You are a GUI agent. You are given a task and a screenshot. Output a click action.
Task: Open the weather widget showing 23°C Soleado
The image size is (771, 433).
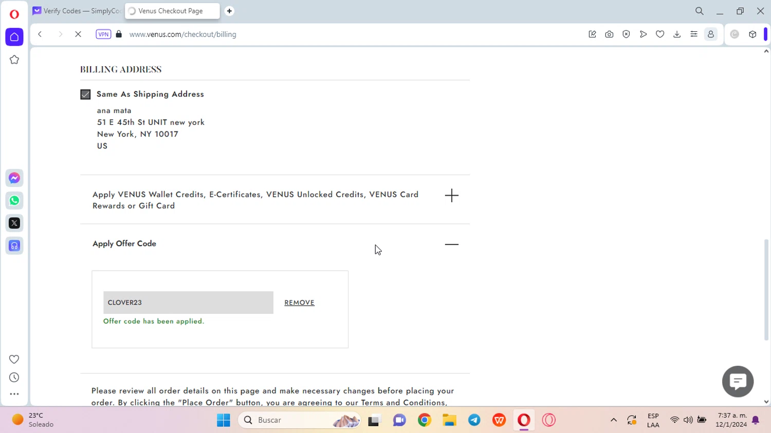33,420
